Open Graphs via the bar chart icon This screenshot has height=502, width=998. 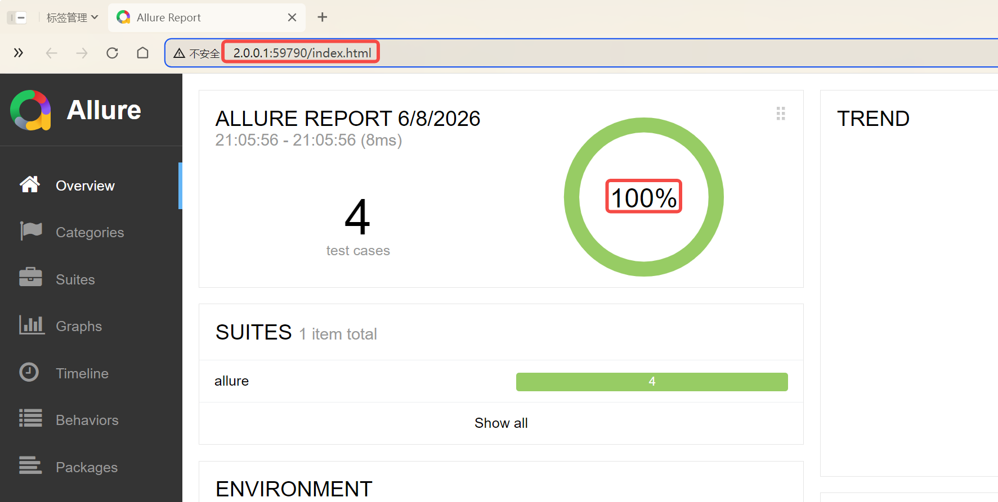(32, 325)
